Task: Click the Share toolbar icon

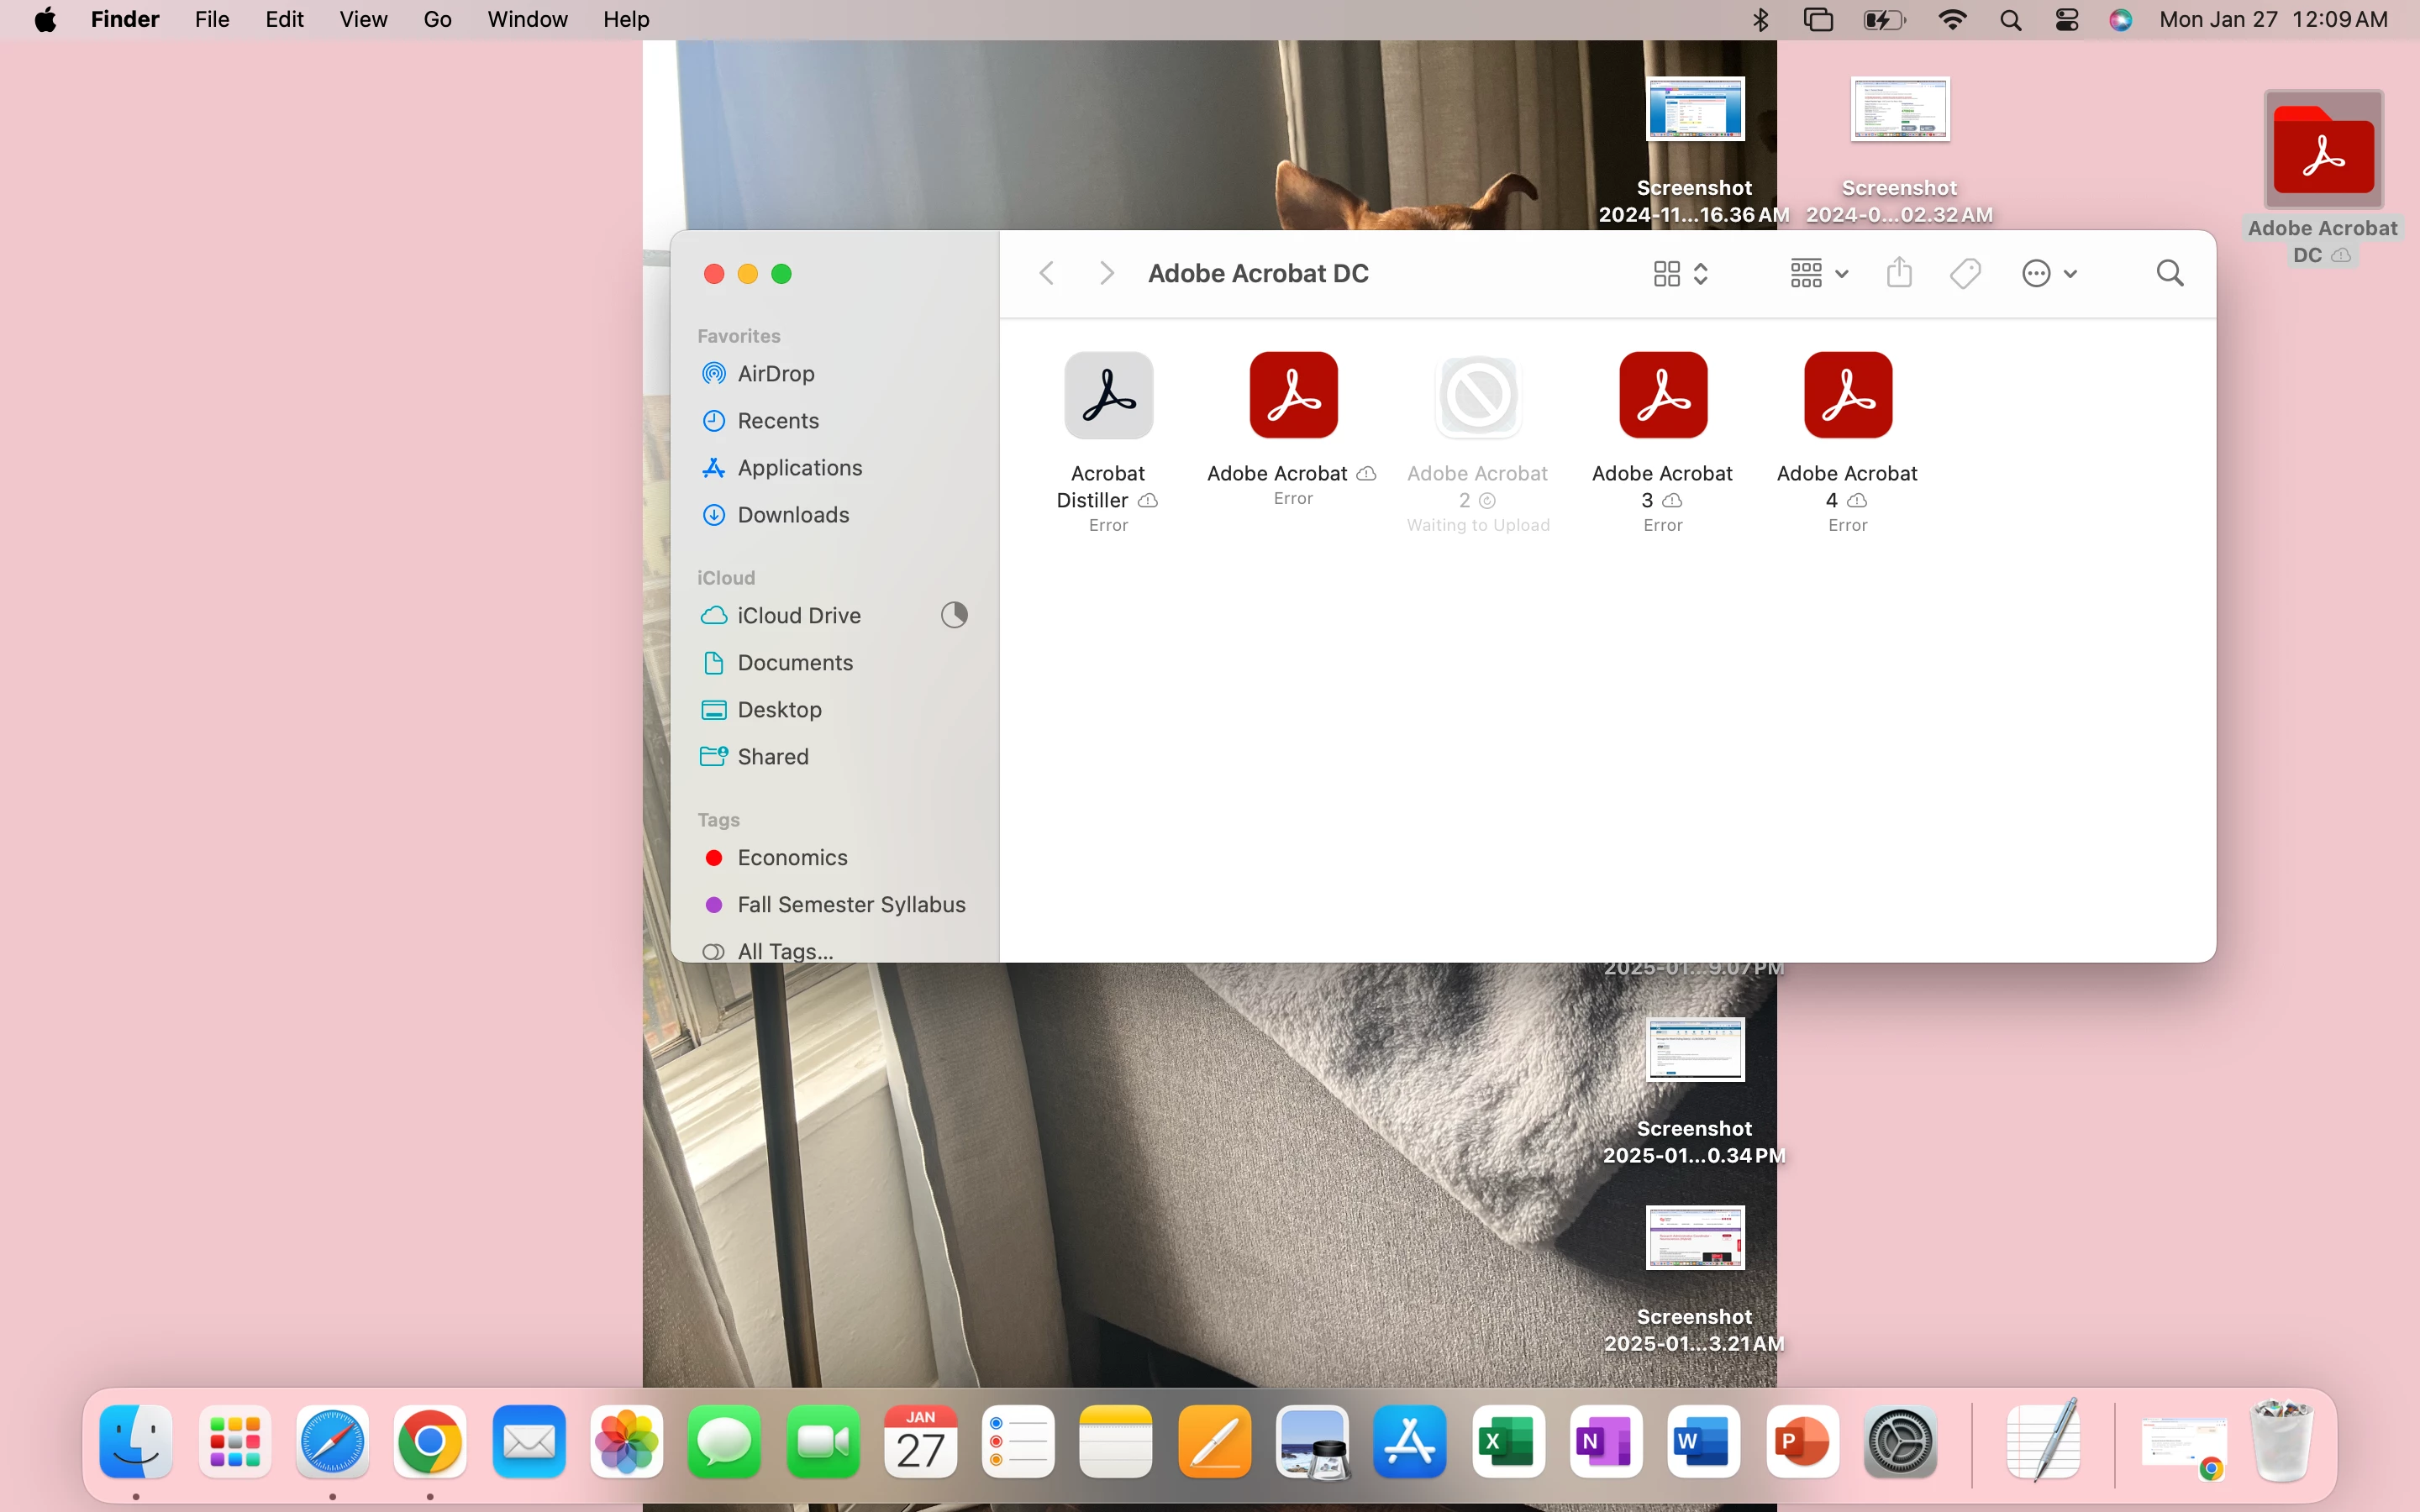Action: point(1899,273)
